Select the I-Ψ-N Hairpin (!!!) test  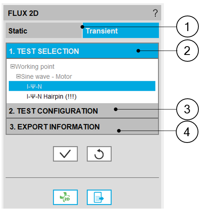click(52, 96)
